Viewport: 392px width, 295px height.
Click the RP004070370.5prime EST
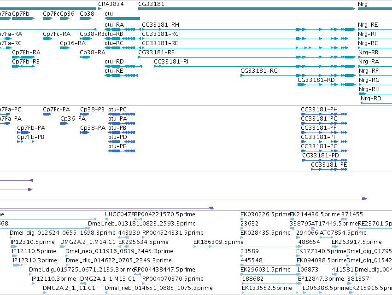pyautogui.click(x=144, y=283)
